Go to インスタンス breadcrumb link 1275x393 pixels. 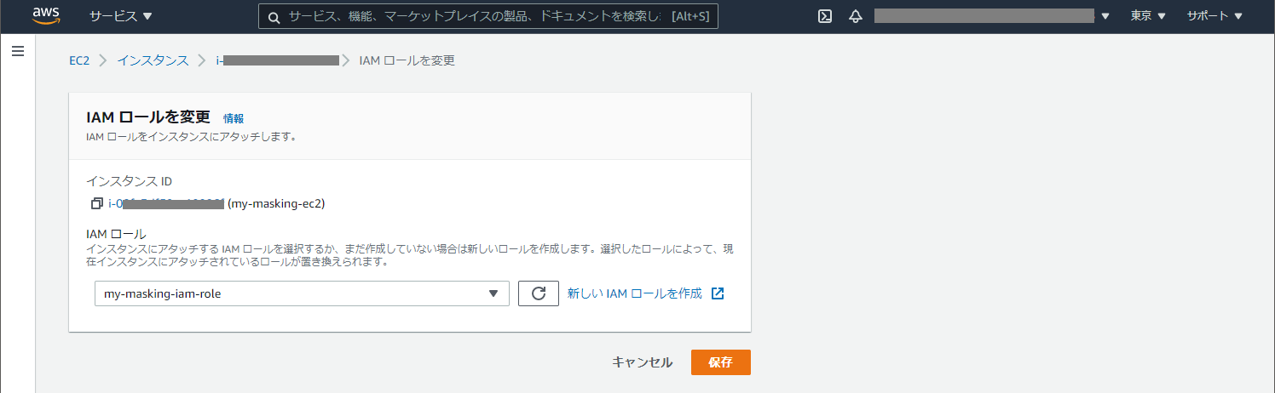153,60
